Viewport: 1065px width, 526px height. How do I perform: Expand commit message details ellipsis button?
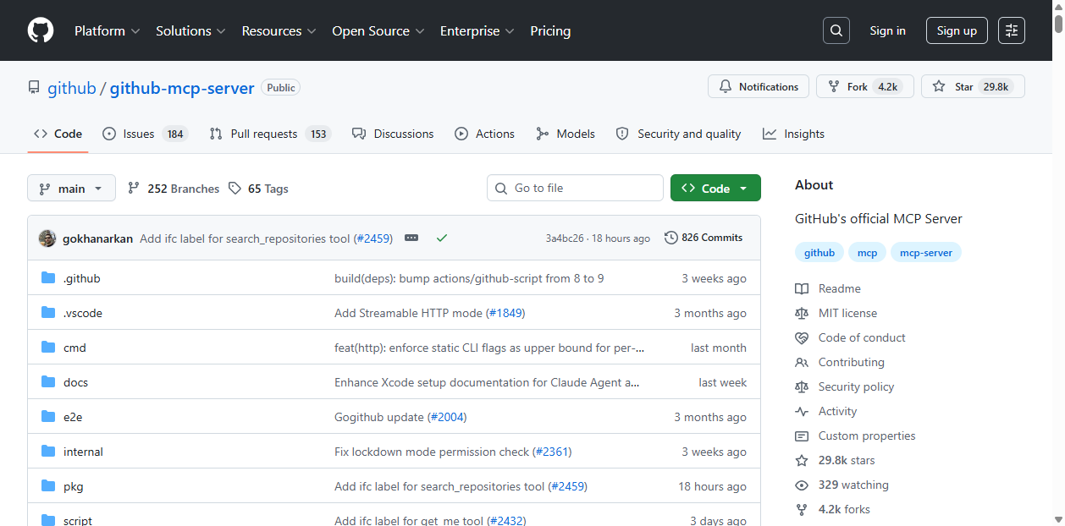click(411, 238)
